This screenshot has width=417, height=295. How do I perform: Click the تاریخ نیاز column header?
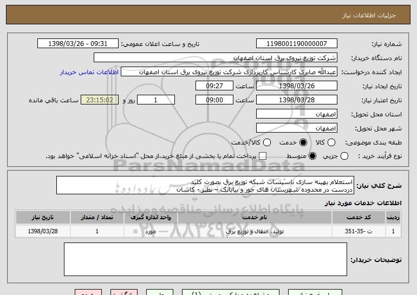pyautogui.click(x=43, y=218)
